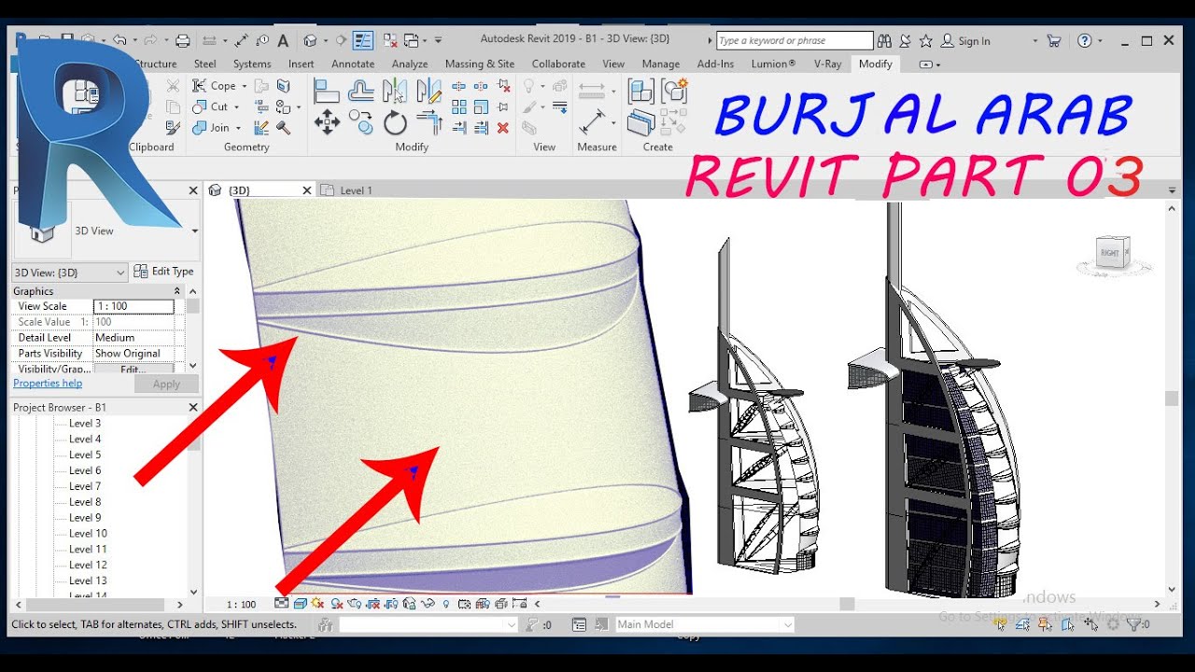Toggle Shadows on view control bar
This screenshot has width=1195, height=672.
click(336, 603)
